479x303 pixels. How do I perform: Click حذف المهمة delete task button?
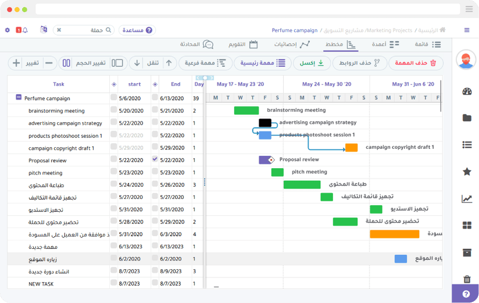(x=416, y=63)
